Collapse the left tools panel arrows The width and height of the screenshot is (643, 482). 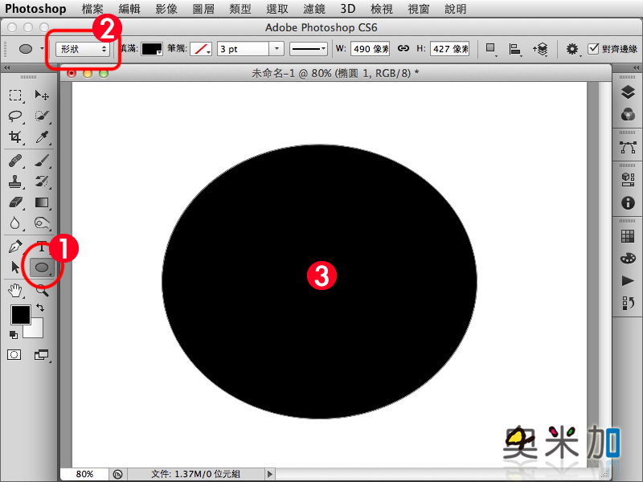tap(6, 67)
